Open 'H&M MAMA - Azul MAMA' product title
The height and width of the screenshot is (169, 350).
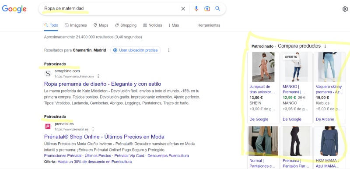(x=328, y=163)
